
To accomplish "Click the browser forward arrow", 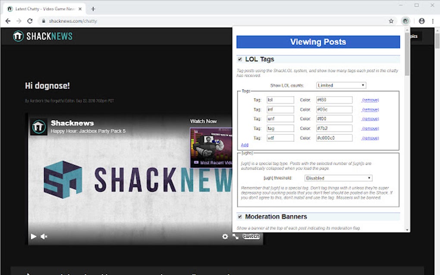I will click(x=19, y=21).
